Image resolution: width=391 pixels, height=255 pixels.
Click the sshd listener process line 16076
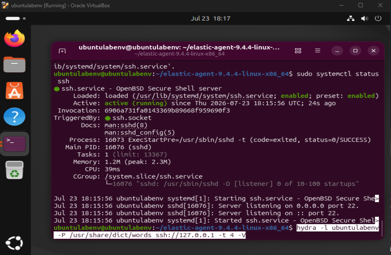[x=232, y=184]
